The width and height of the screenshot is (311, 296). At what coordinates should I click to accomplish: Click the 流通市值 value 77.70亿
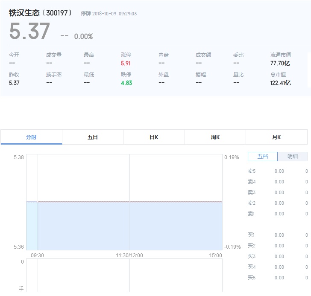[x=280, y=63]
